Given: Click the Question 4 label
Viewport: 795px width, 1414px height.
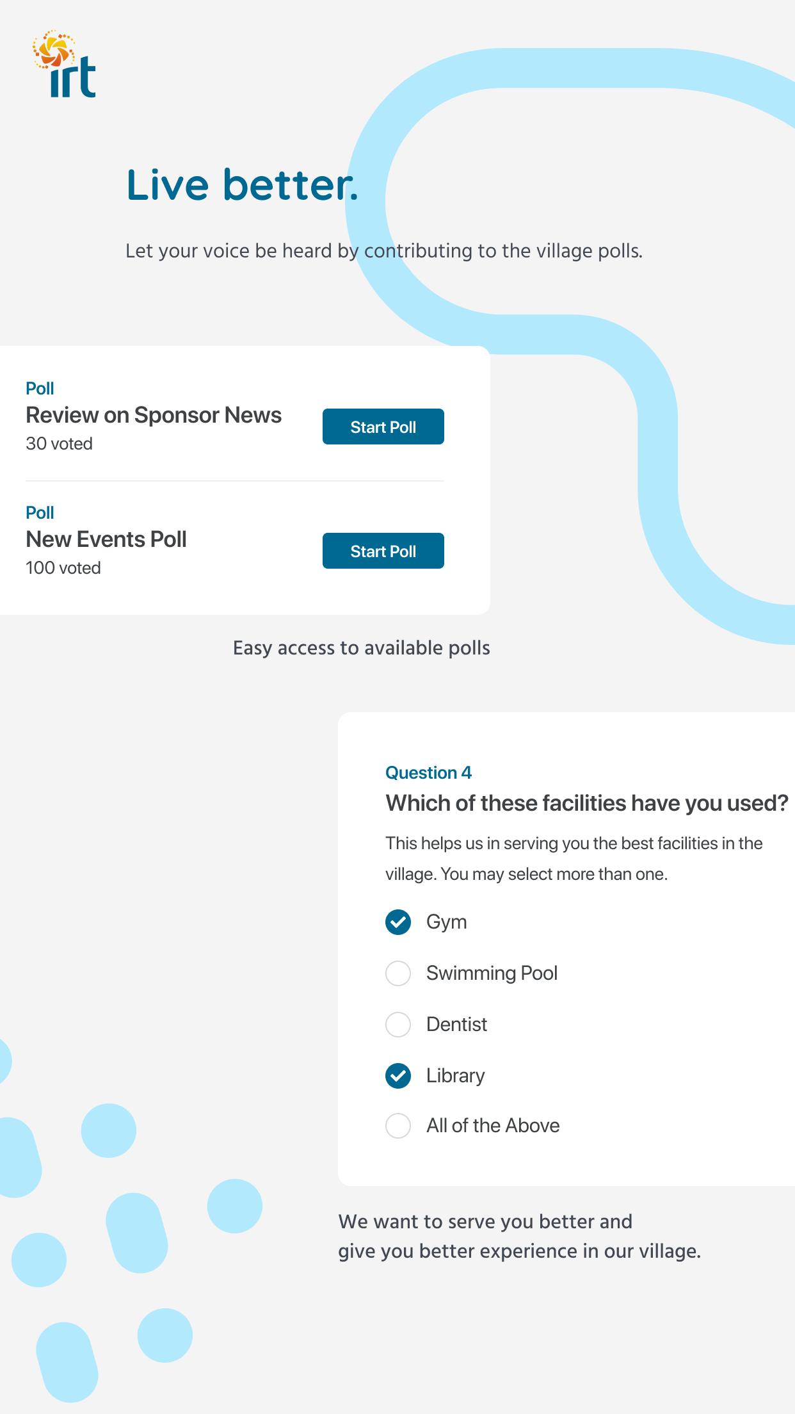Looking at the screenshot, I should (428, 773).
